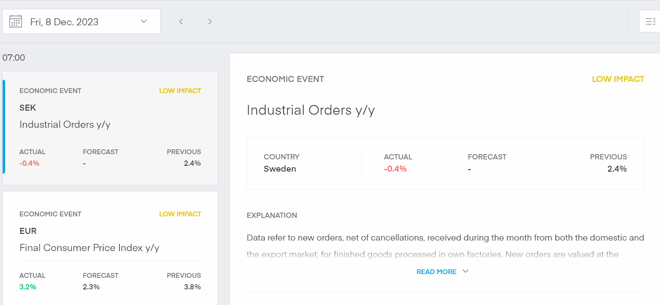The width and height of the screenshot is (660, 305).
Task: Click the calendar icon in date picker
Action: click(16, 21)
